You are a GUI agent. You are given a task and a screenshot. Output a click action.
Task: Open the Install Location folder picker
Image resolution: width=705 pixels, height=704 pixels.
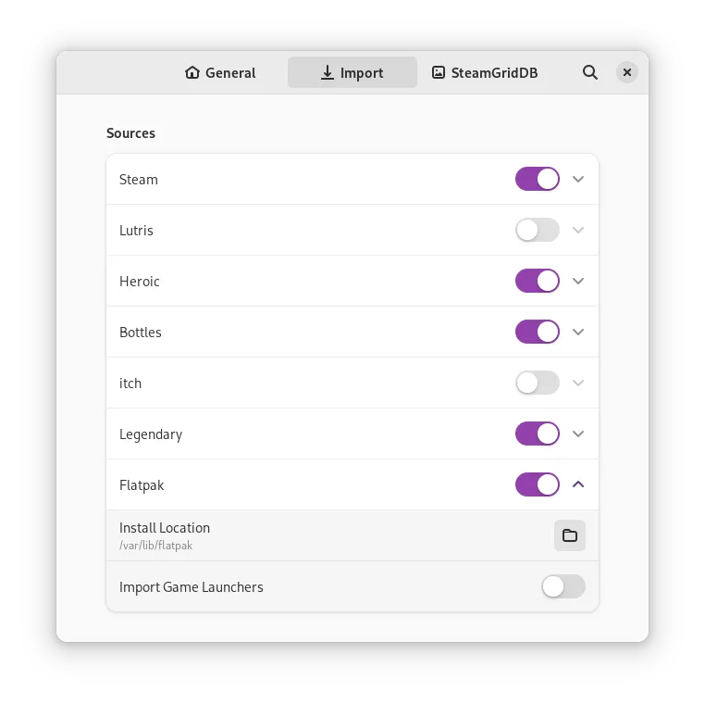tap(570, 535)
